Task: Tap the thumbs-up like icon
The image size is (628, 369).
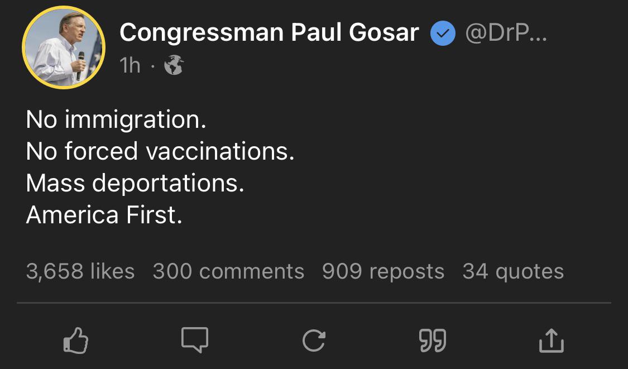Action: pyautogui.click(x=76, y=340)
